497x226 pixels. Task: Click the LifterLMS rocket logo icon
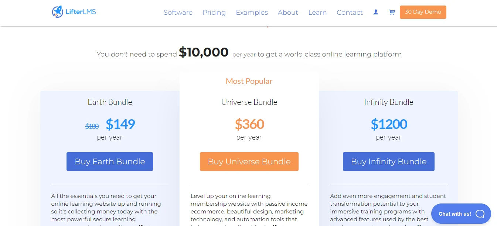57,11
